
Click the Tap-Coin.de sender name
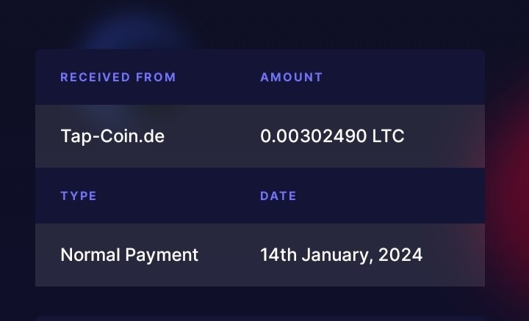(112, 136)
